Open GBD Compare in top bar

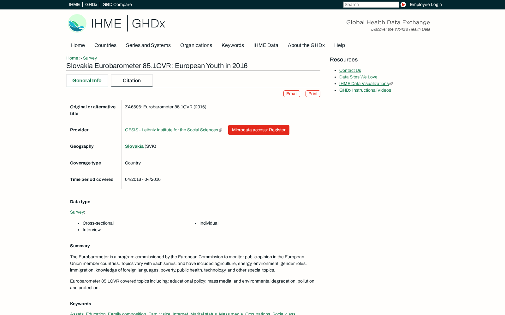click(x=117, y=4)
